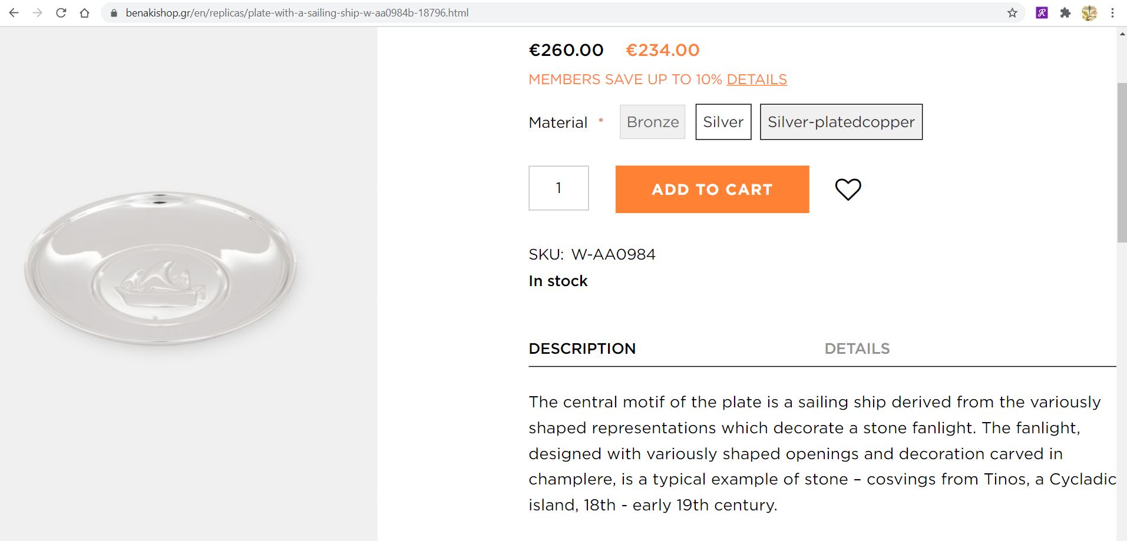The image size is (1127, 541).
Task: Open the extensions puzzle icon
Action: tap(1065, 13)
